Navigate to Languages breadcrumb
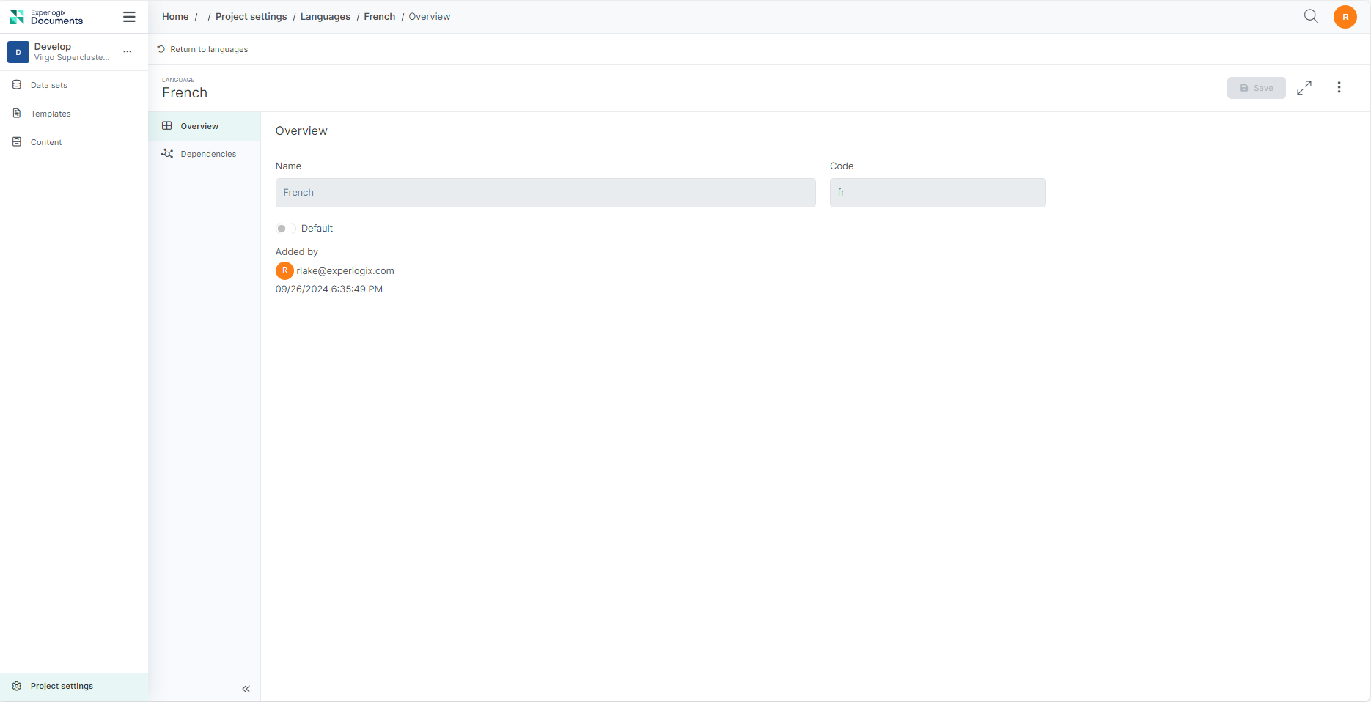 325,17
